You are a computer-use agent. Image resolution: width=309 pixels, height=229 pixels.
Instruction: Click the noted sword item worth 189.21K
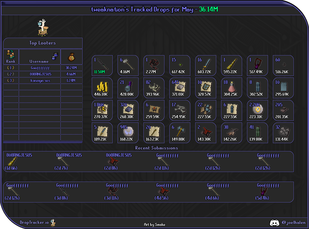point(102,133)
